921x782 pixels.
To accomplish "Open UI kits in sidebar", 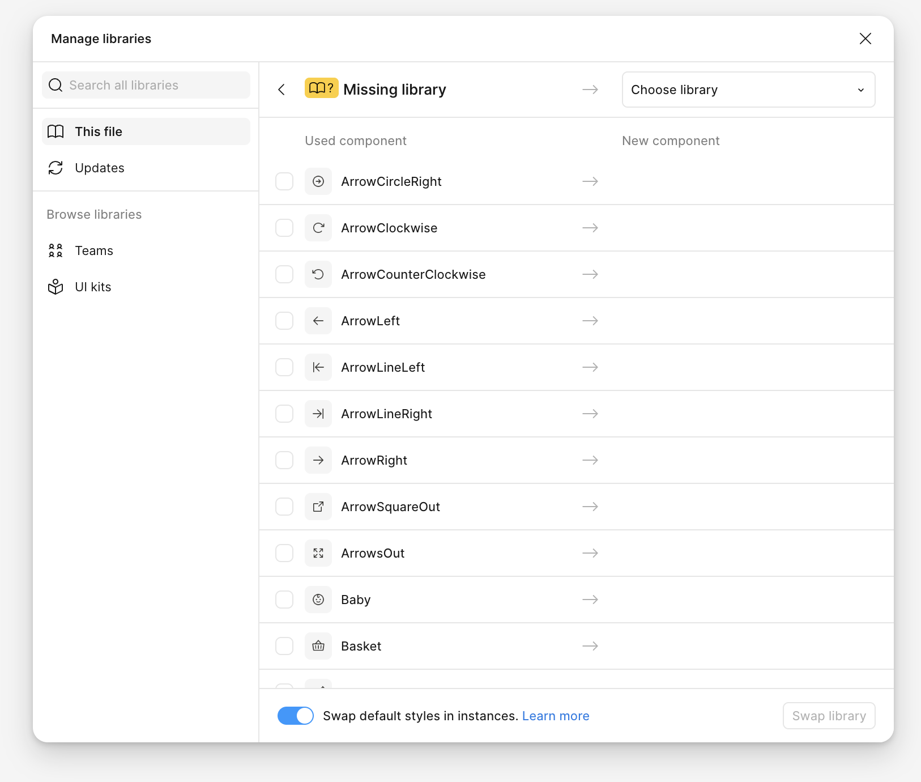I will click(x=93, y=287).
